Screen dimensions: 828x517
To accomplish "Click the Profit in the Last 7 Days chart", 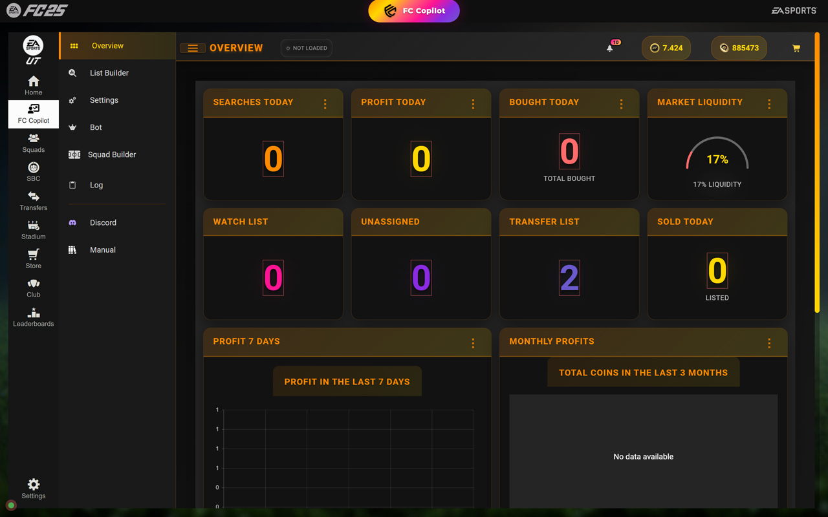I will click(347, 457).
